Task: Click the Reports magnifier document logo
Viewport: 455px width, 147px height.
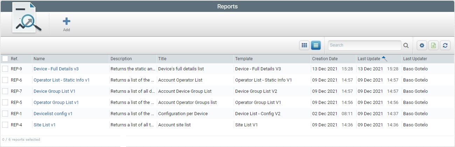Action: point(27,18)
